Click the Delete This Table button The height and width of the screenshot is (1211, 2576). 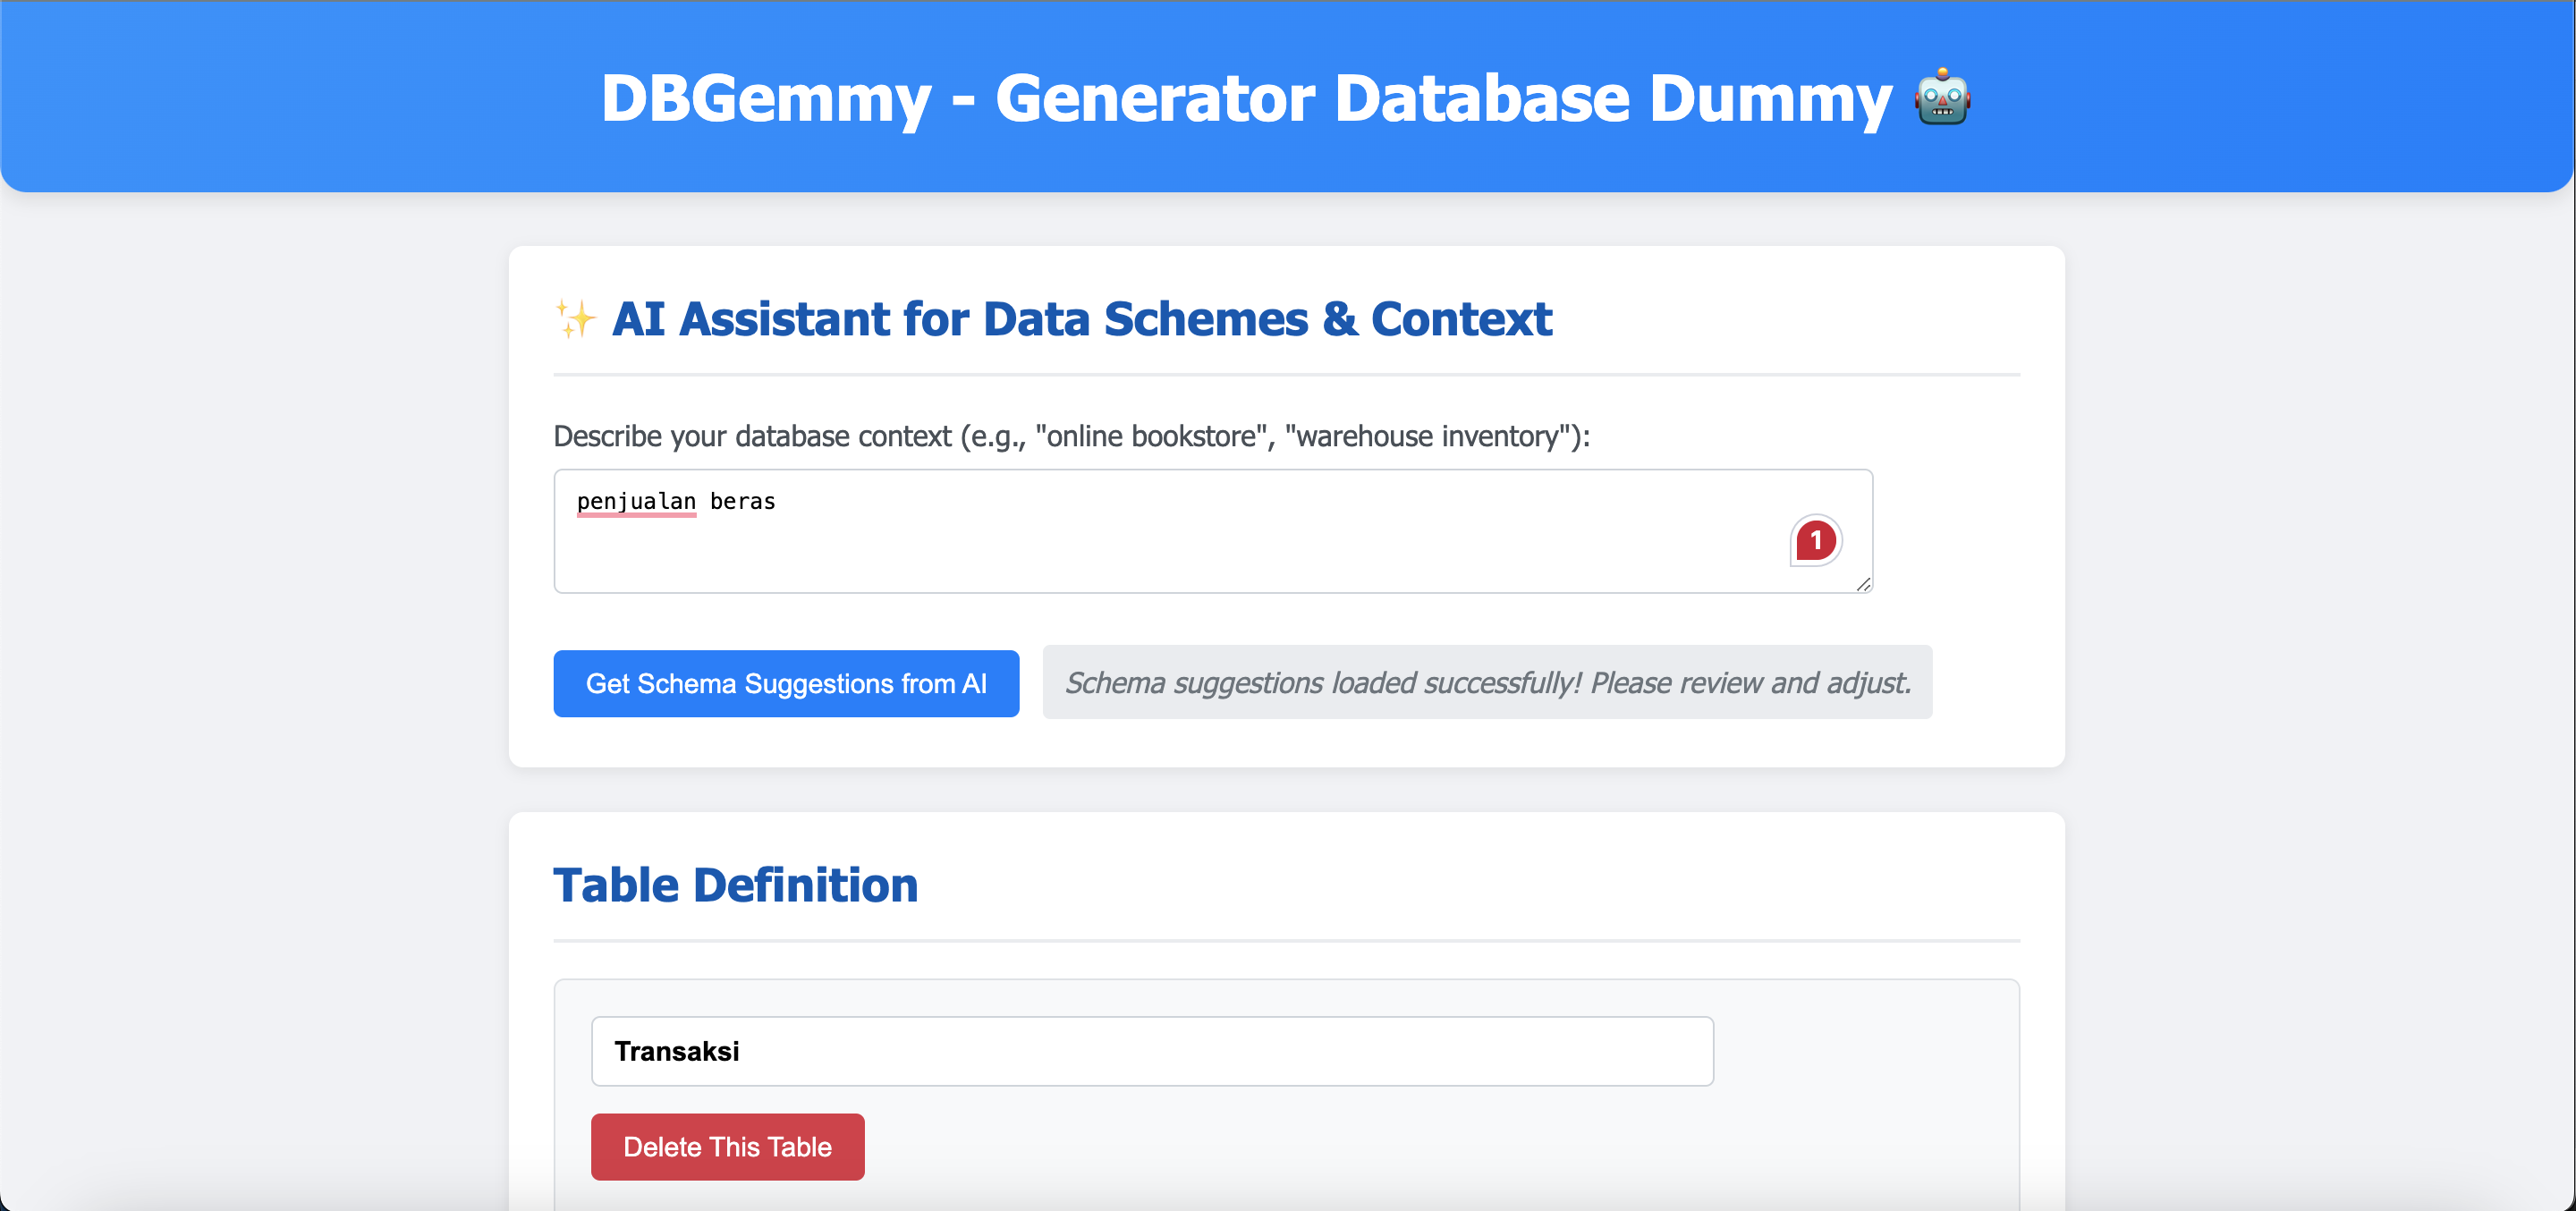(x=727, y=1147)
